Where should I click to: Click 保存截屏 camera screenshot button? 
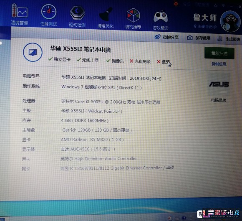click(x=199, y=38)
